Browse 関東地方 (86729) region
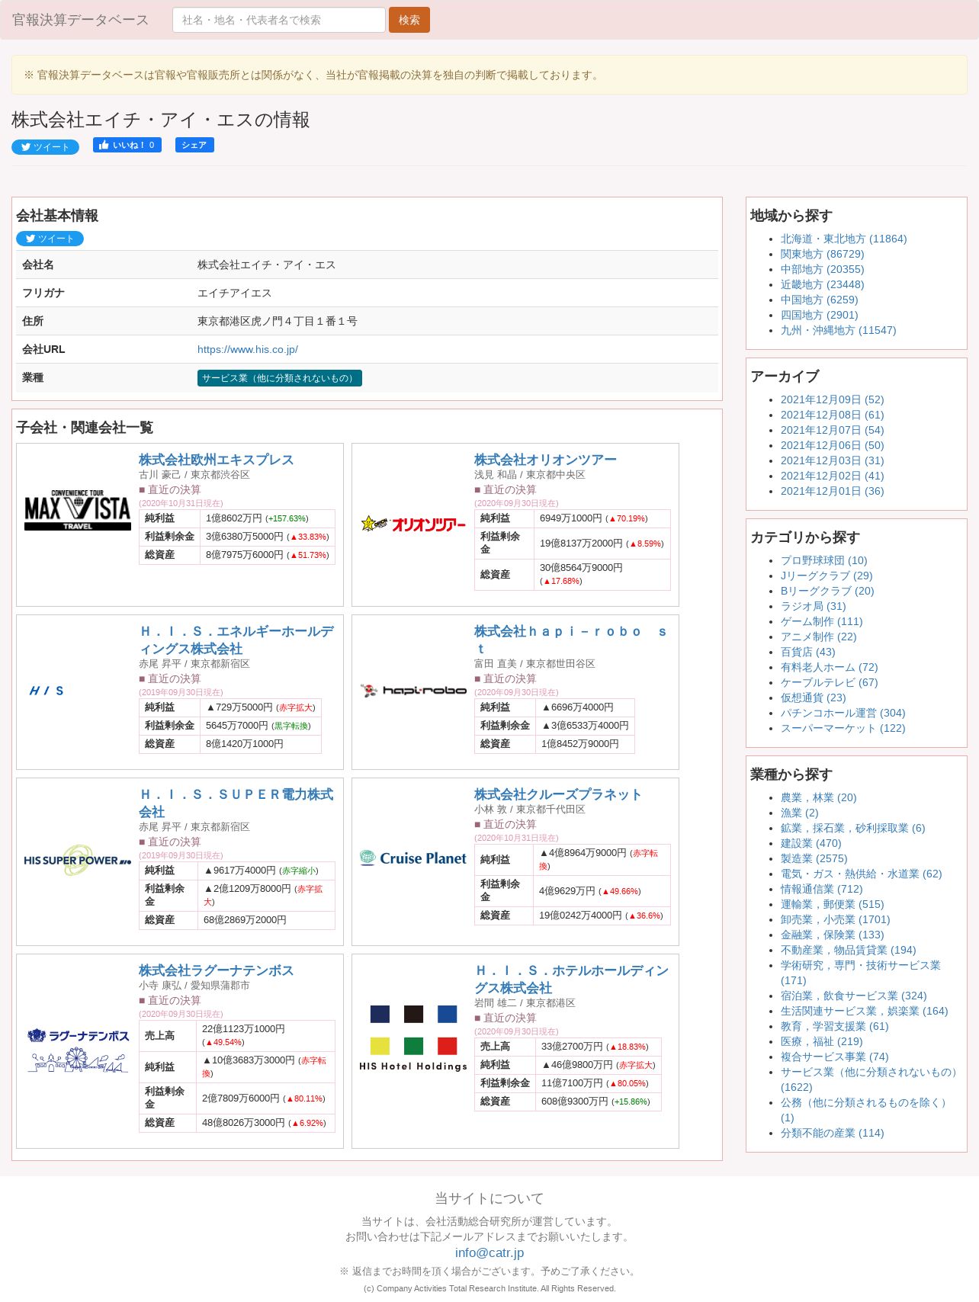979x1302 pixels. 822,254
